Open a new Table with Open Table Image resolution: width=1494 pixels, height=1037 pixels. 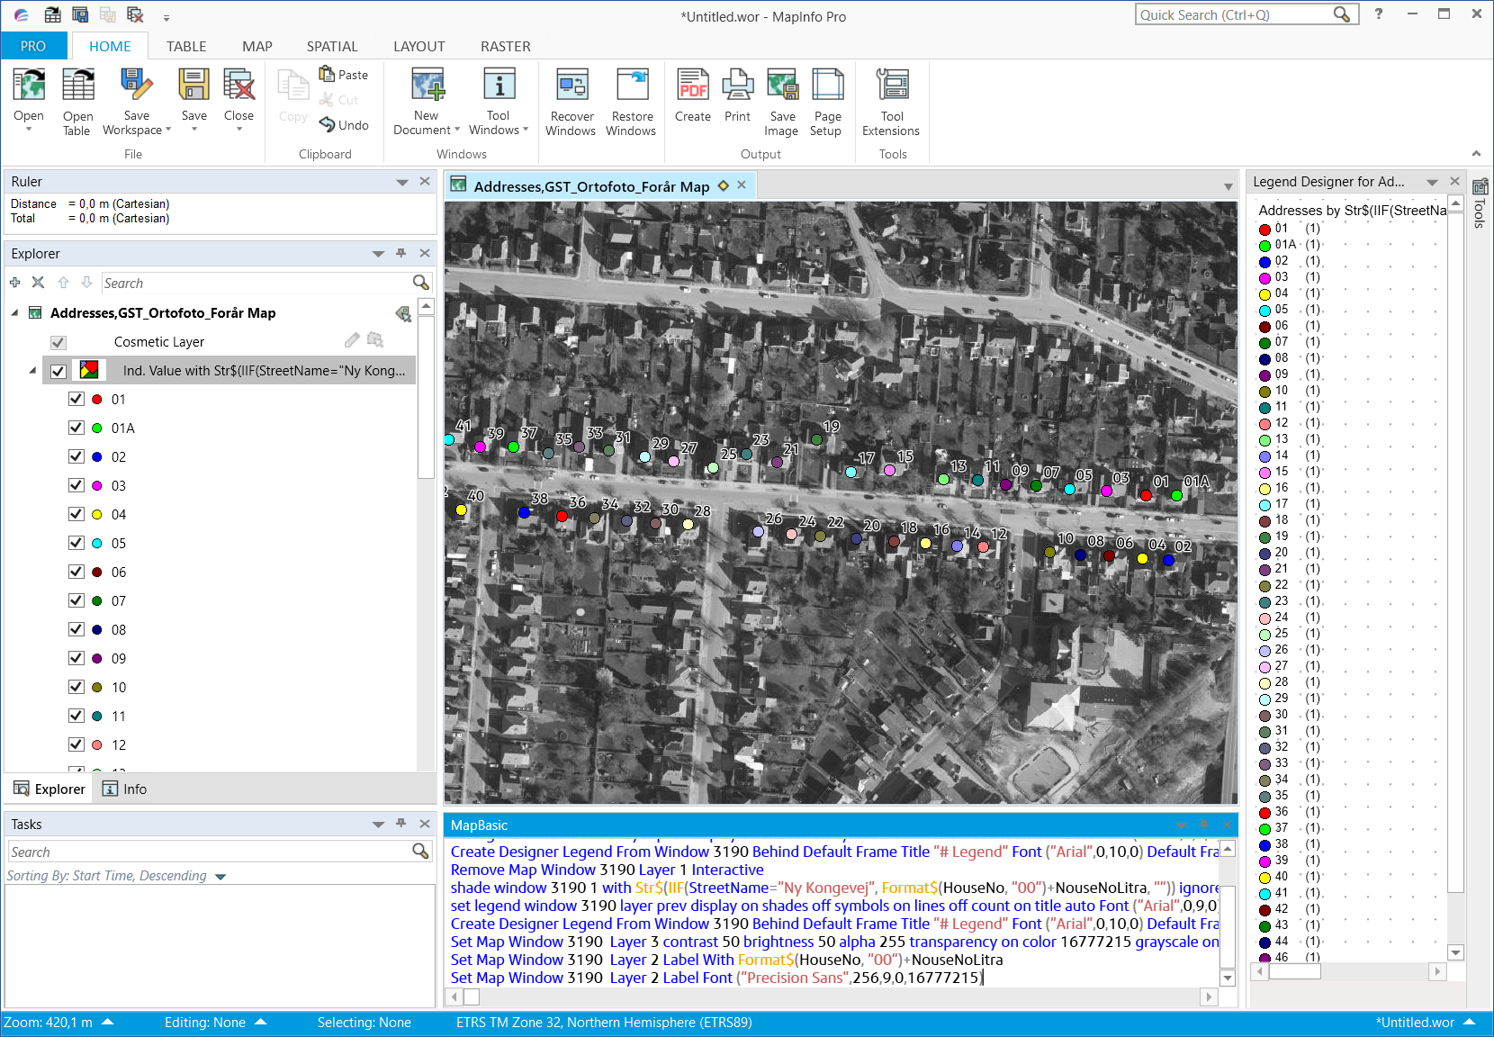(x=77, y=99)
